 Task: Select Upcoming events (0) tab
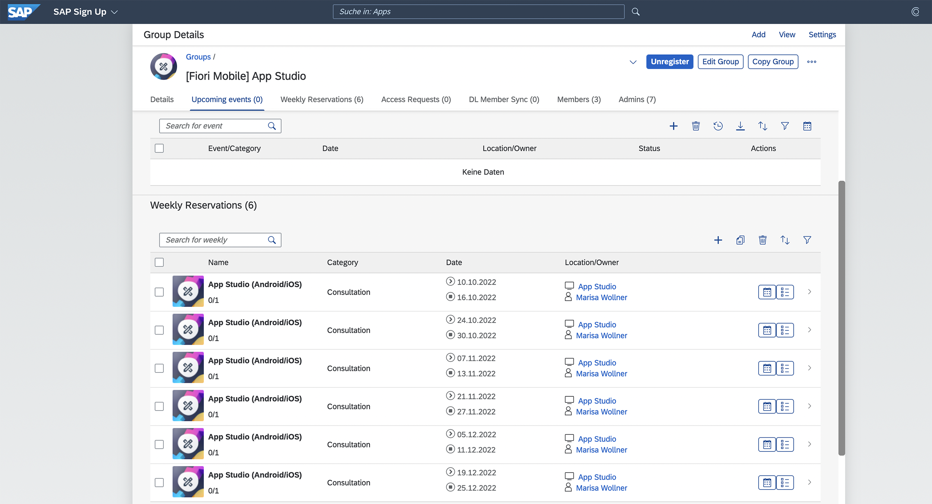[x=227, y=99]
